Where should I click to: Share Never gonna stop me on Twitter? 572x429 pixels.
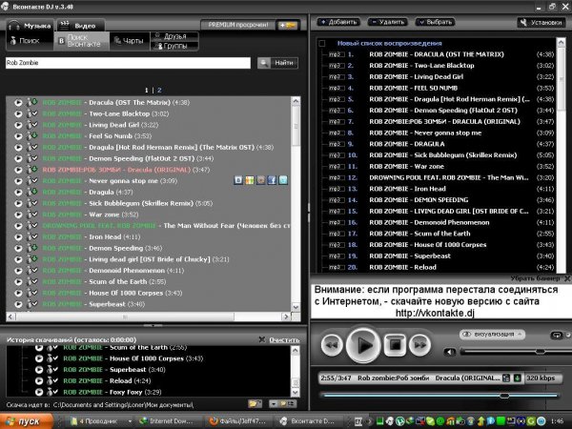click(x=283, y=180)
